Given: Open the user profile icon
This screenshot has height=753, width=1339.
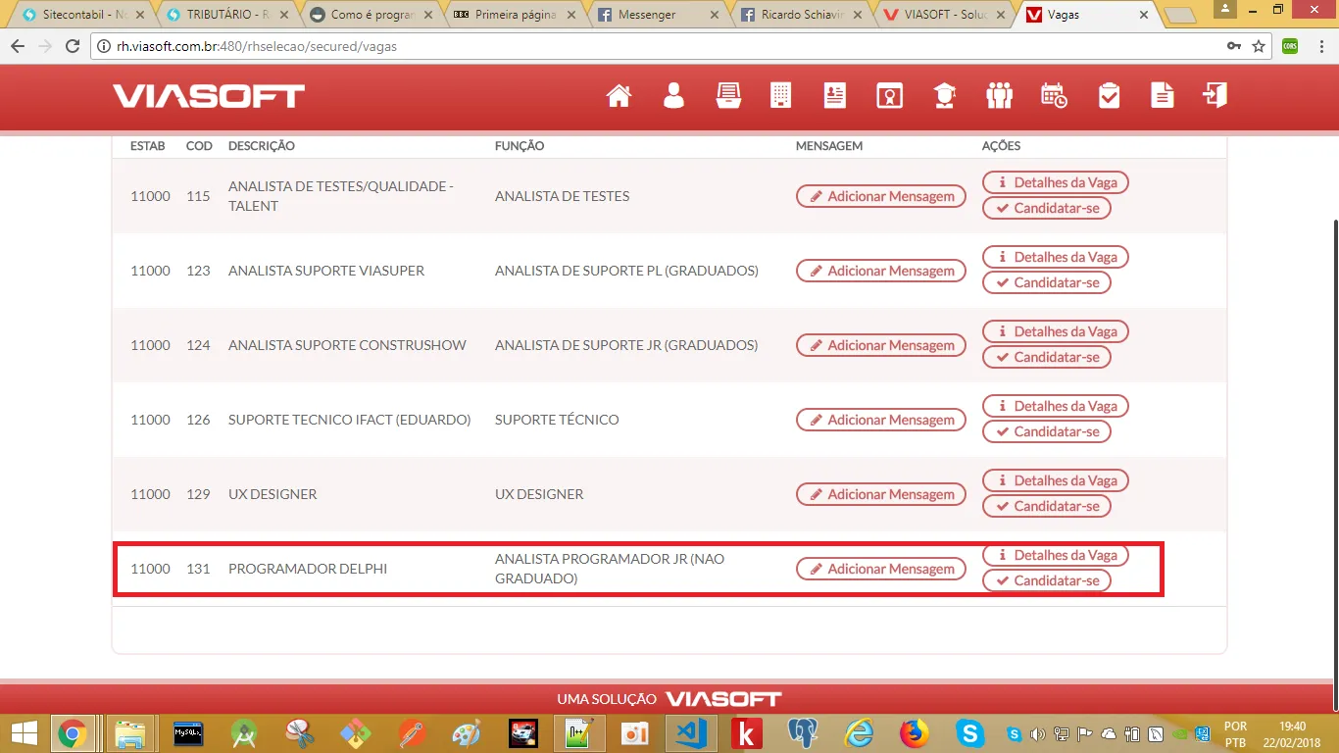Looking at the screenshot, I should click(673, 95).
